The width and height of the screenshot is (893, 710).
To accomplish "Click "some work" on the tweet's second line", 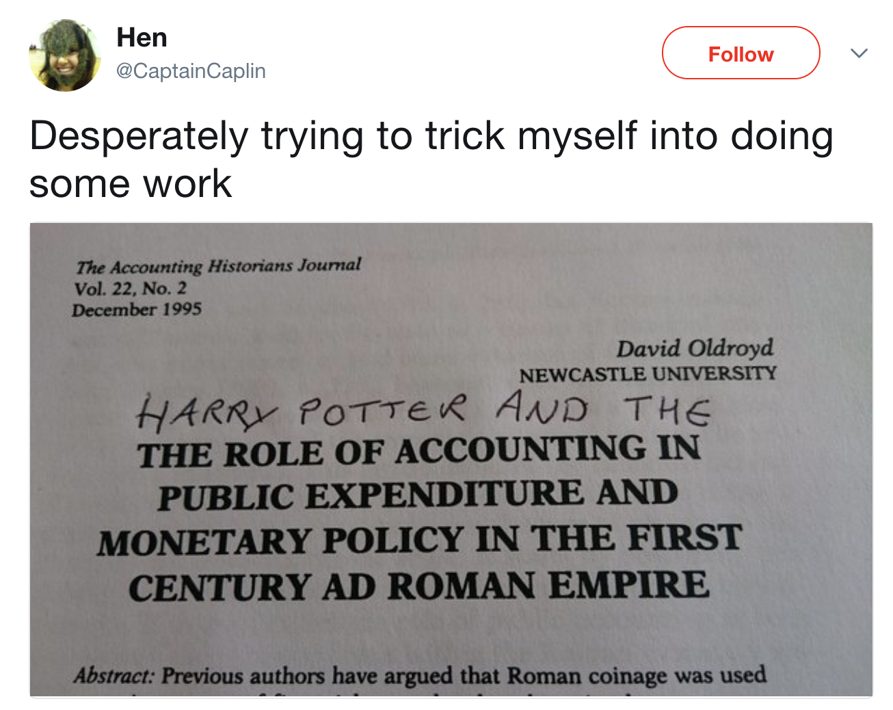I will (131, 183).
